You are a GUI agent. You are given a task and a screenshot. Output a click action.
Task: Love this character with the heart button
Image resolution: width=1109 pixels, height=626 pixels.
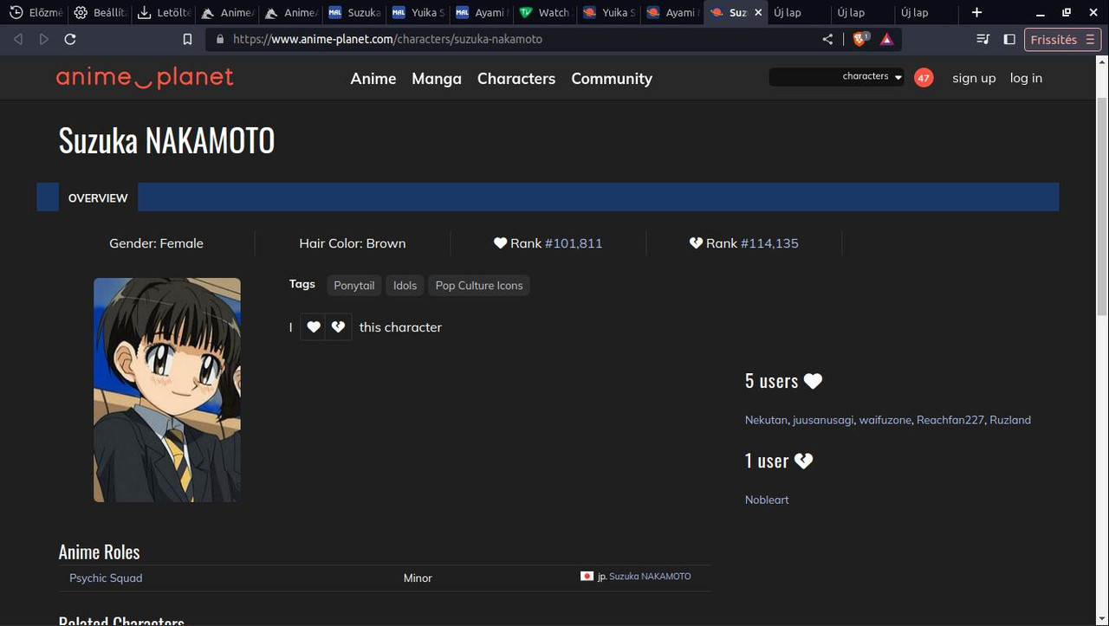pyautogui.click(x=314, y=327)
